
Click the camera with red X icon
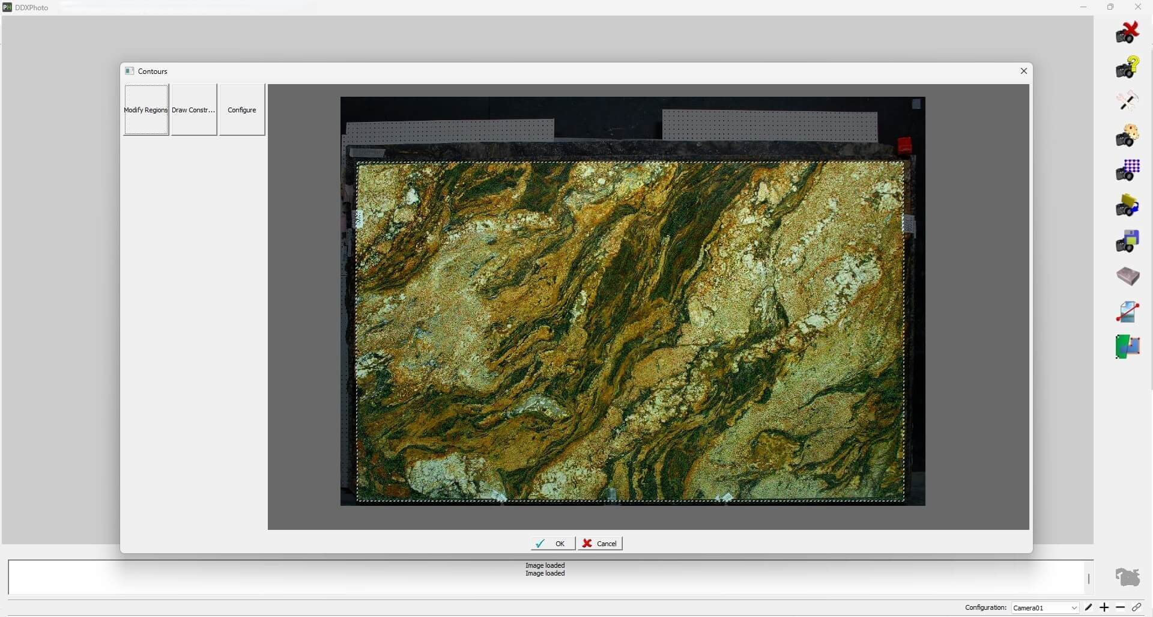(x=1127, y=32)
